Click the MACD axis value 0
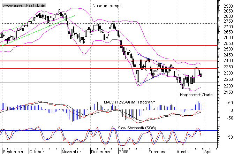This screenshot has width=234, height=154. click(x=232, y=110)
